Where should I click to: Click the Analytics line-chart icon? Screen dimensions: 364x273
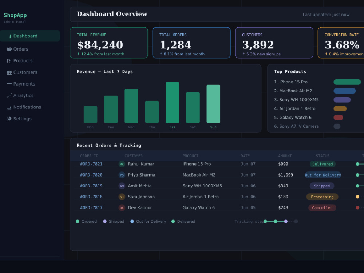[9, 96]
